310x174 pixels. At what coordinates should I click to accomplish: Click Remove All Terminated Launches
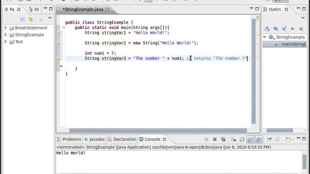pos(223,140)
